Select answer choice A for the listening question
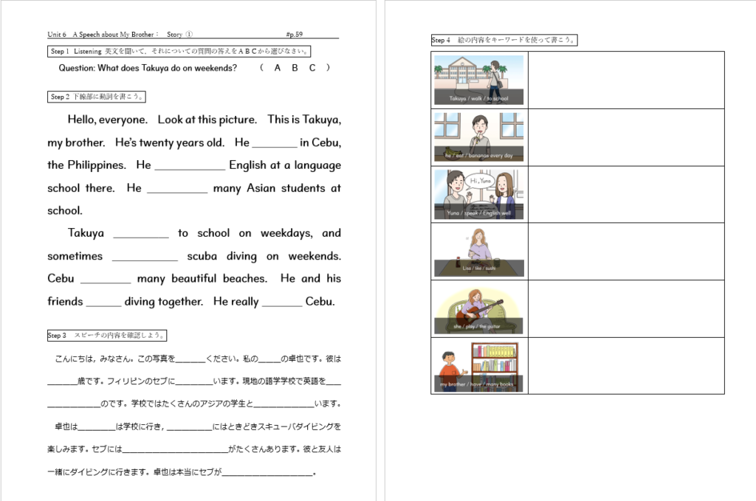Screen dimensions: 756x501 (278, 68)
